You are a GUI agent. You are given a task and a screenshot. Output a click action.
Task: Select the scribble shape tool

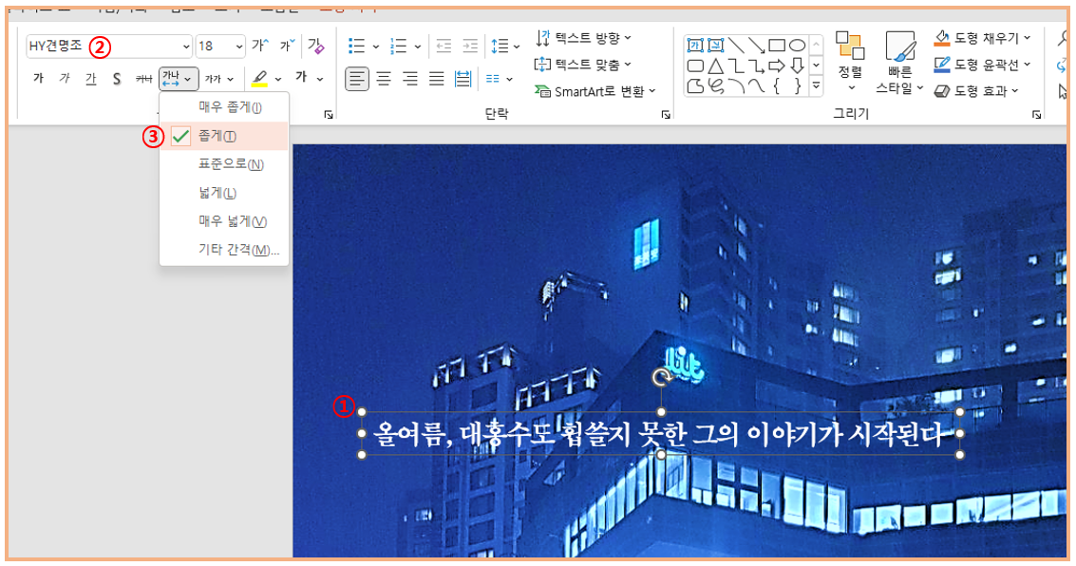[716, 86]
